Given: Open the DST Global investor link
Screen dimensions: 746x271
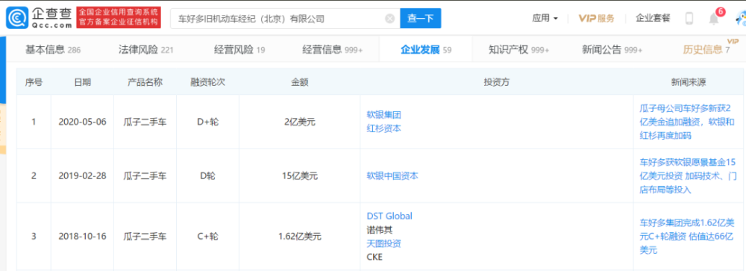Looking at the screenshot, I should click(389, 216).
